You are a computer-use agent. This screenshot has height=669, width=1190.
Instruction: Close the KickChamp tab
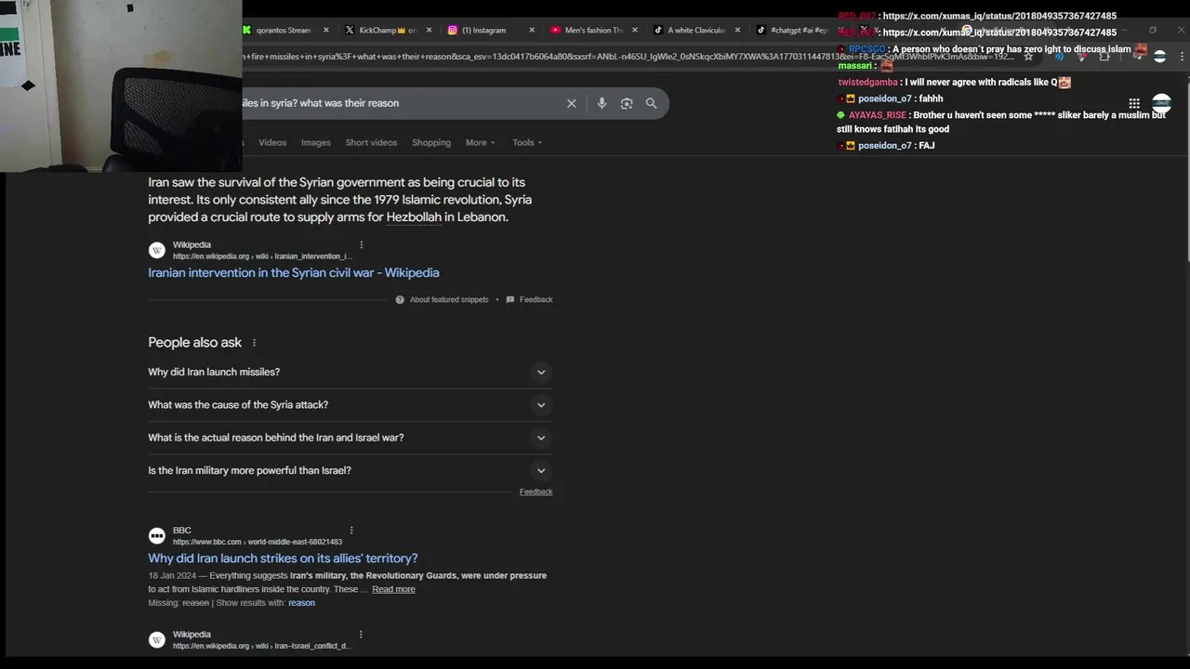click(x=429, y=30)
